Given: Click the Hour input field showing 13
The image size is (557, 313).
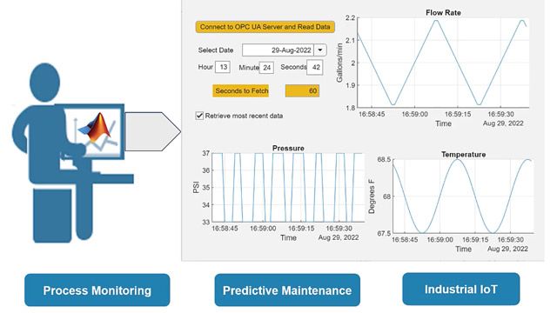Looking at the screenshot, I should pos(223,67).
